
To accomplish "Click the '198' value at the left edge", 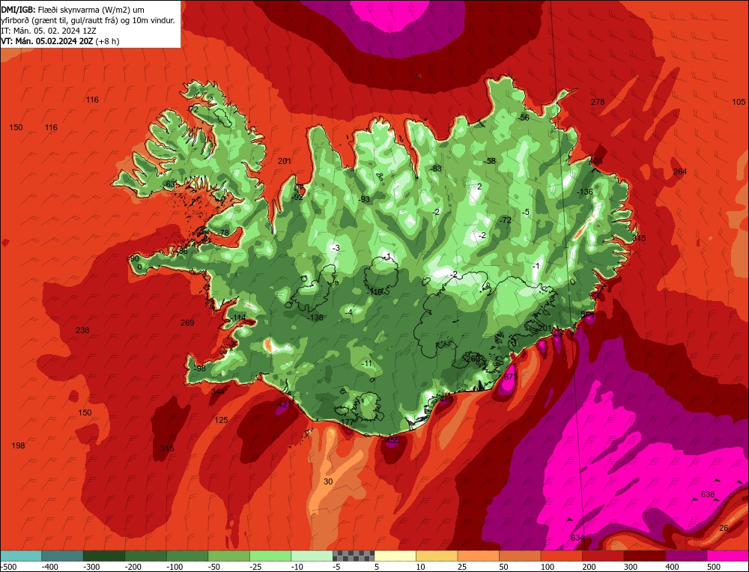I will coord(18,445).
